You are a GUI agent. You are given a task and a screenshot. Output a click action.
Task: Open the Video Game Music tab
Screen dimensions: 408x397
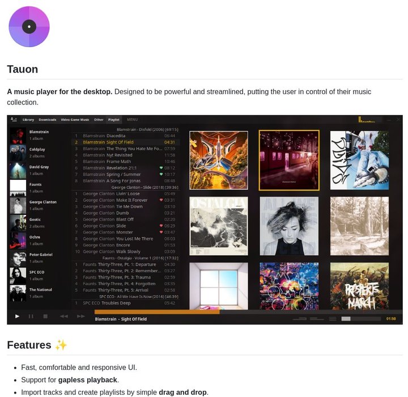click(x=75, y=120)
